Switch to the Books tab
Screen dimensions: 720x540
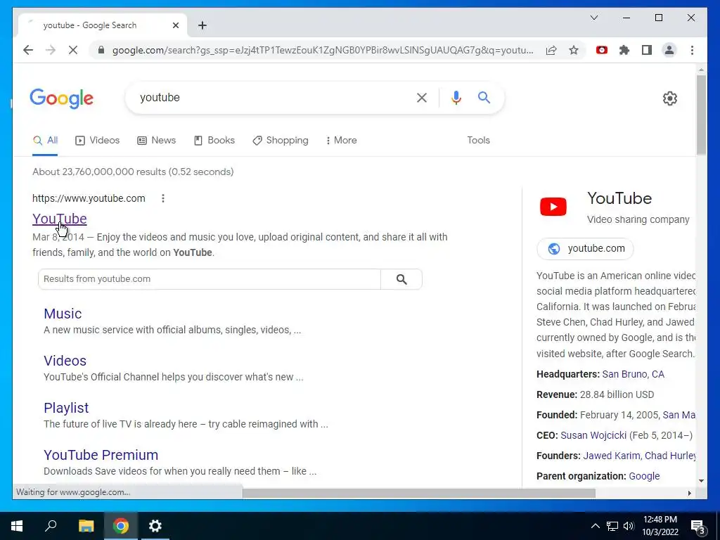pos(214,140)
